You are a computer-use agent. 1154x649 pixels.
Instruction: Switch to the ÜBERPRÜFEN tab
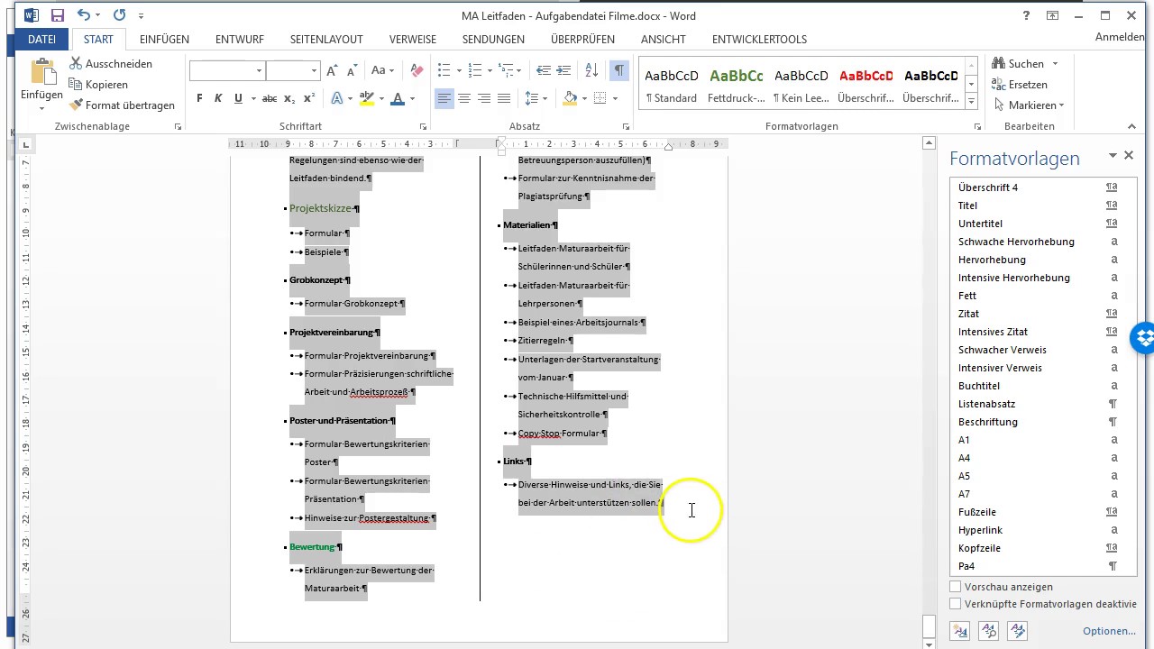click(582, 40)
